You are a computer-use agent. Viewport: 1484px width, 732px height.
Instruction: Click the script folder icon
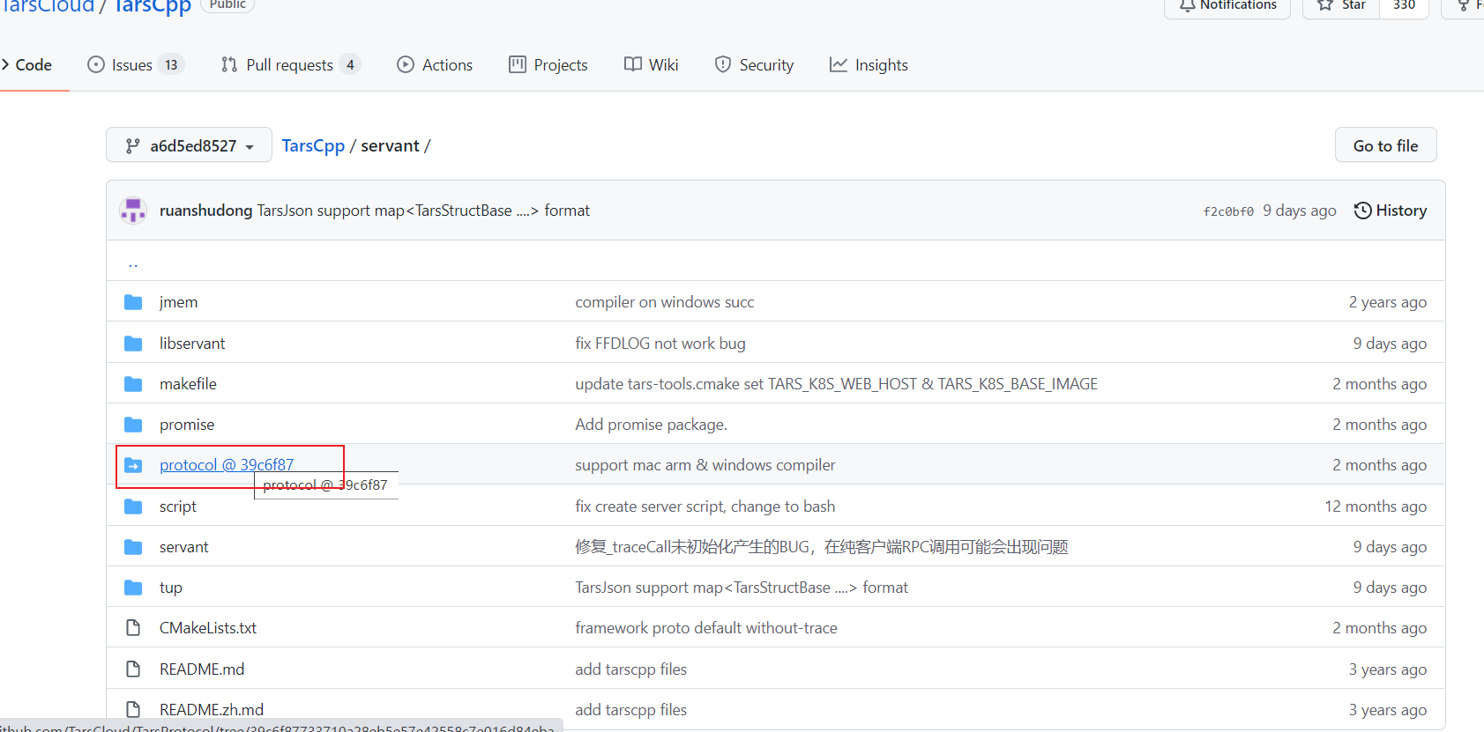133,506
